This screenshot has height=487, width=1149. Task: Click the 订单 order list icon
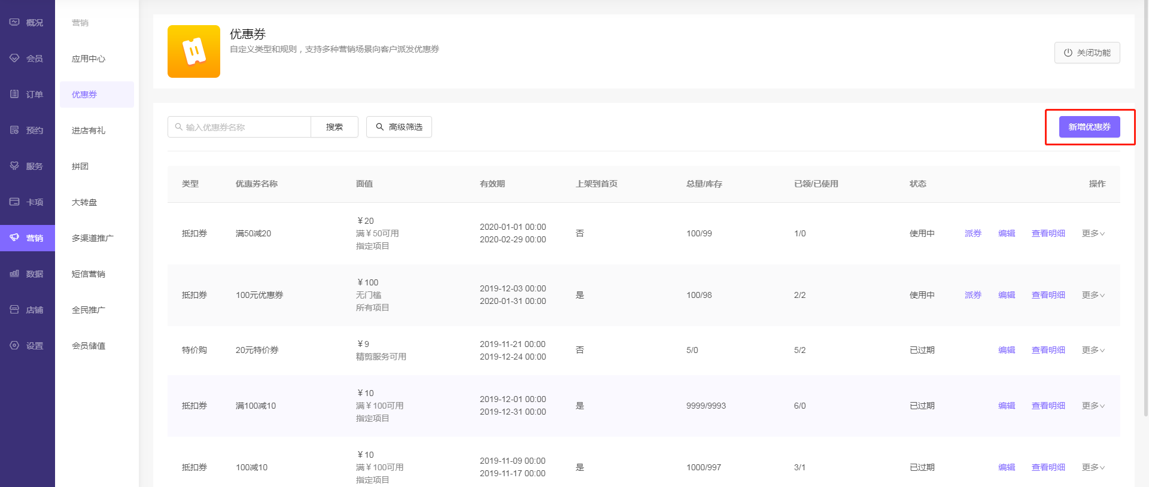pos(14,94)
